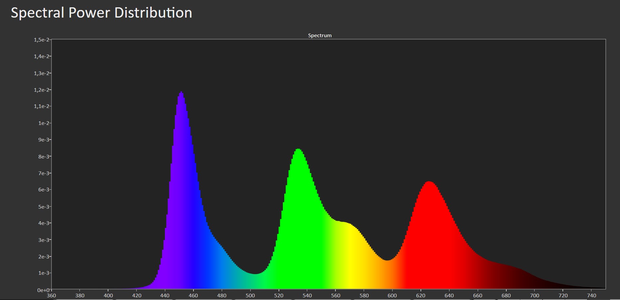
Task: Click the top of the green peak near 534 nm
Action: (298, 150)
